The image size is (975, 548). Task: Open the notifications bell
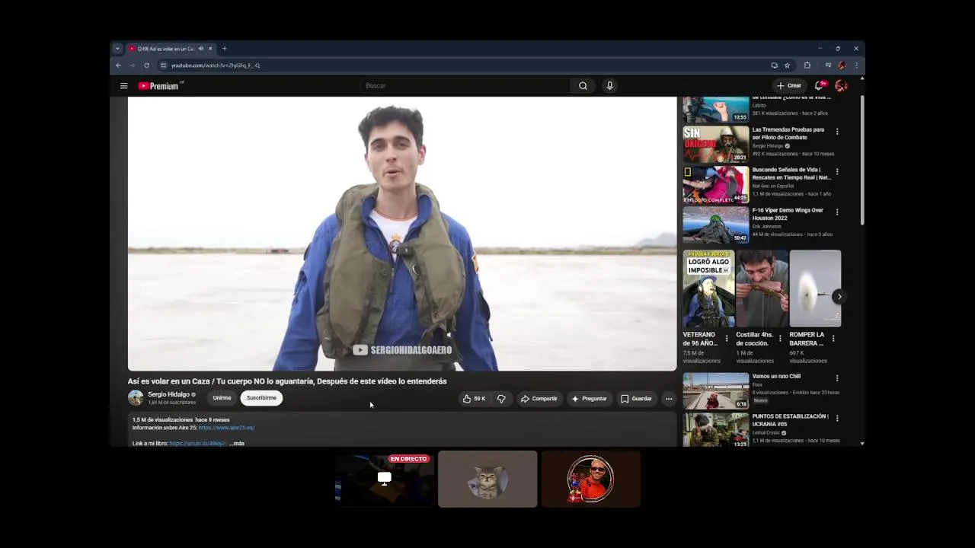click(820, 86)
